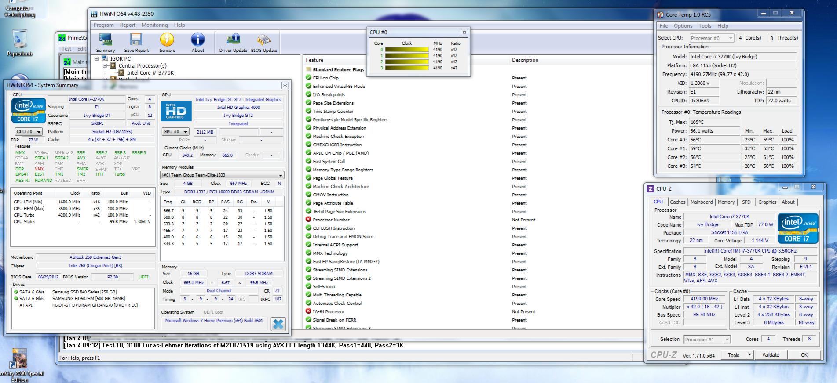
Task: Close the CPU #0 clock popup
Action: tap(464, 33)
